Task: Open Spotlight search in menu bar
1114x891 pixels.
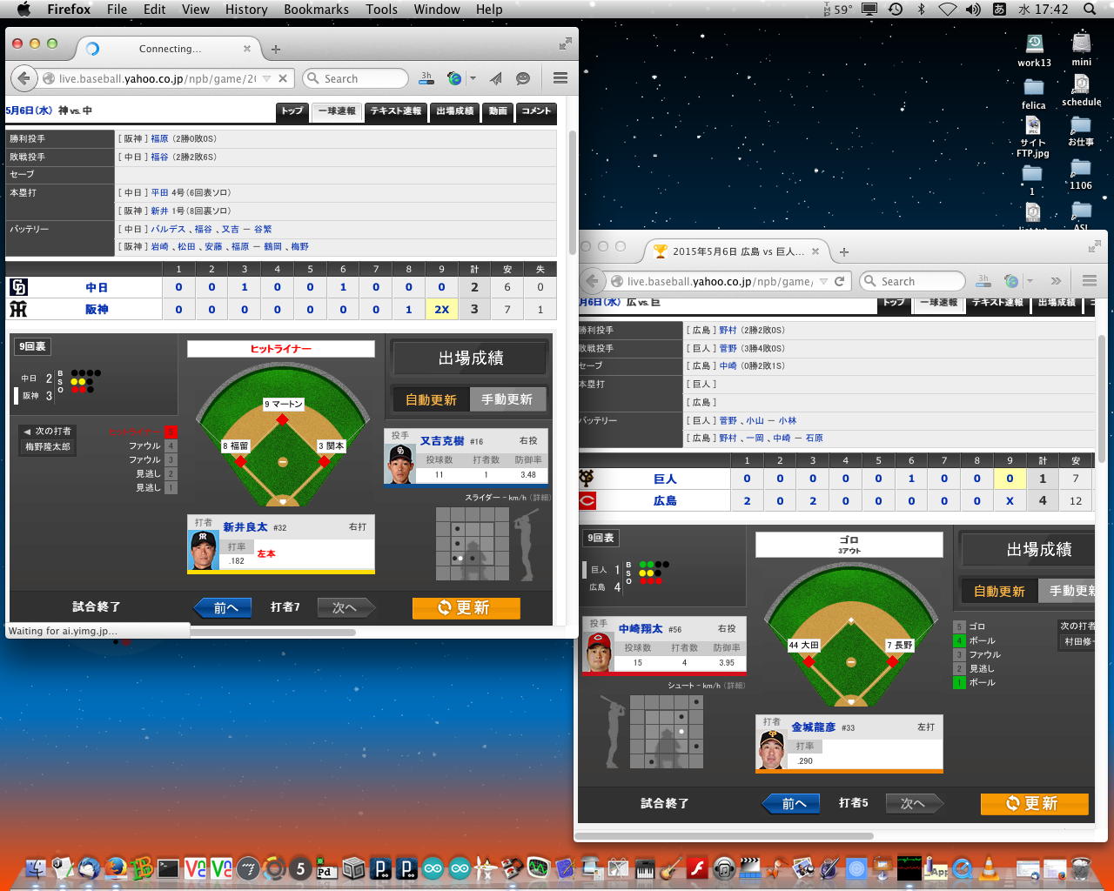Action: (1090, 10)
